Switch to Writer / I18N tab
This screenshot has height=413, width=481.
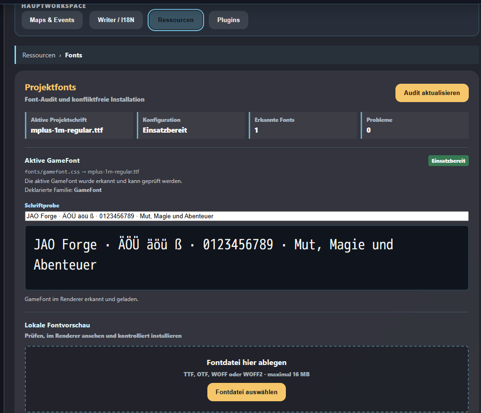click(116, 20)
